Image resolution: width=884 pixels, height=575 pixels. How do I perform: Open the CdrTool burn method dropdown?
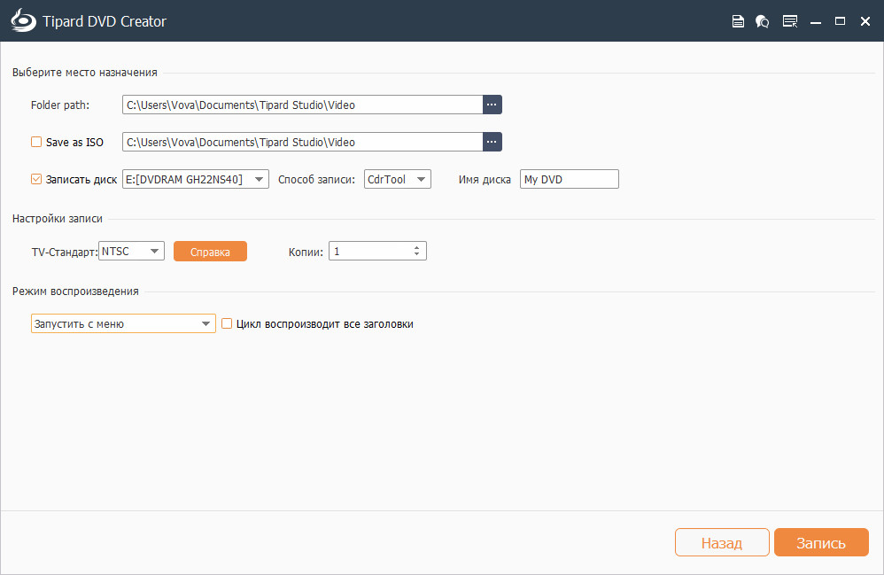[x=398, y=179]
